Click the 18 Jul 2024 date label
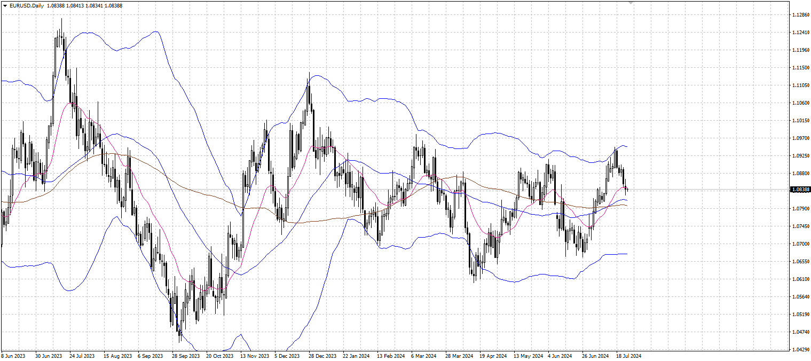Viewport: 811px width, 361px height. coord(629,356)
